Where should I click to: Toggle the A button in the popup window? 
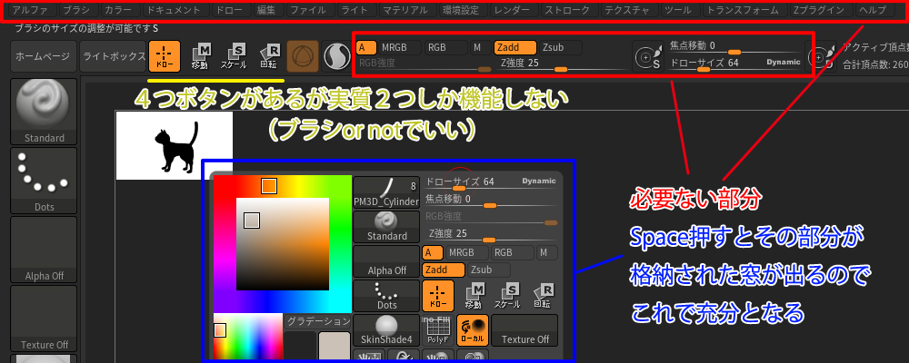pyautogui.click(x=433, y=252)
